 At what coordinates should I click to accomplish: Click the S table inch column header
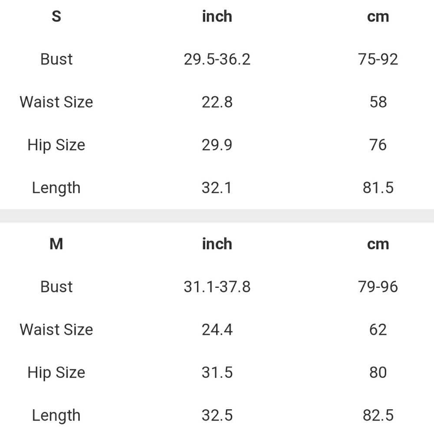(x=217, y=16)
